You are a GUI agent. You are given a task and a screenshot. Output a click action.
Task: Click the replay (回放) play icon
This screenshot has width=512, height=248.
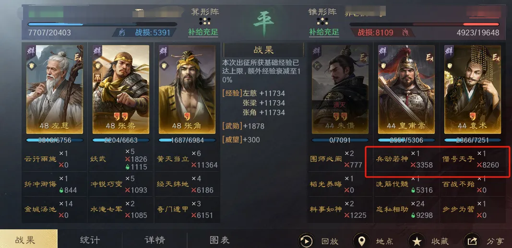[x=306, y=241]
